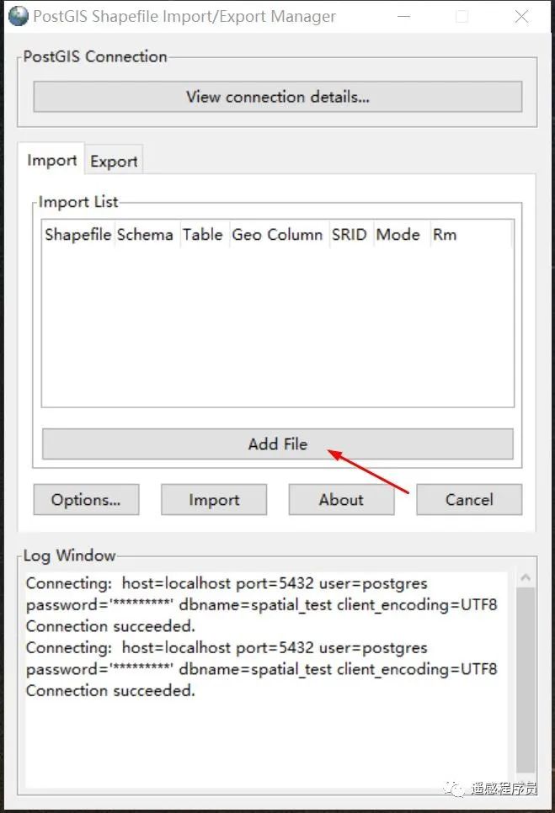Click the Import button
Screen dimensions: 555x813
coord(214,499)
